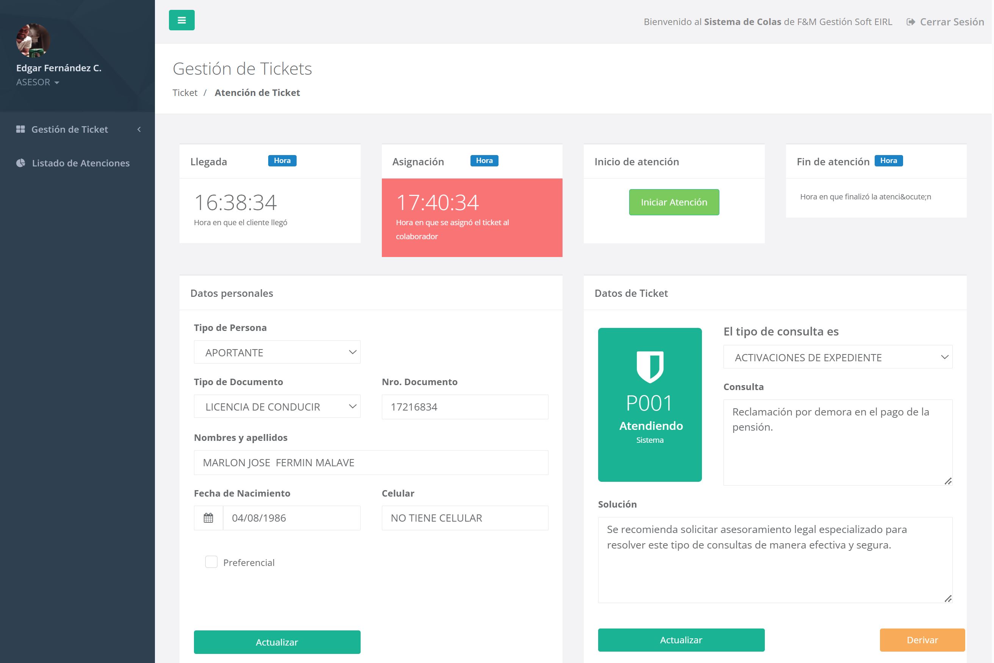The image size is (994, 663).
Task: Open the Tipo de Persona dropdown
Action: (277, 352)
